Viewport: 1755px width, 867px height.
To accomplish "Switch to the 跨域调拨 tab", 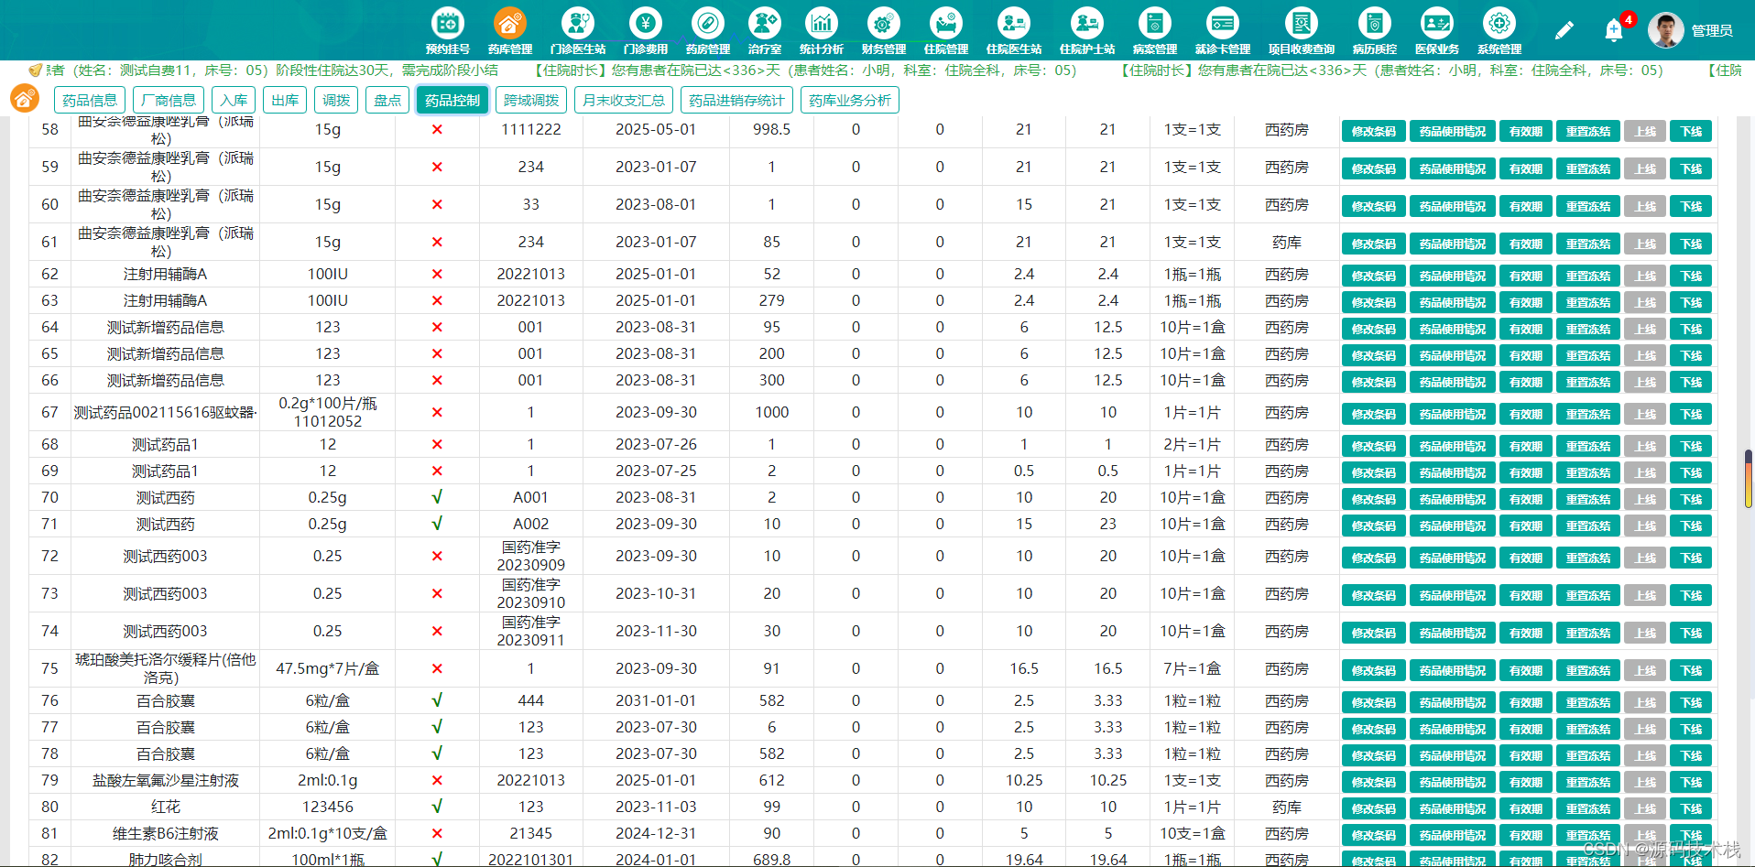I will pyautogui.click(x=531, y=100).
